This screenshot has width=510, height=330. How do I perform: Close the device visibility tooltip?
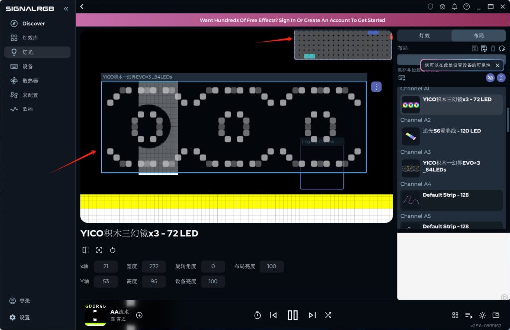[x=497, y=65]
